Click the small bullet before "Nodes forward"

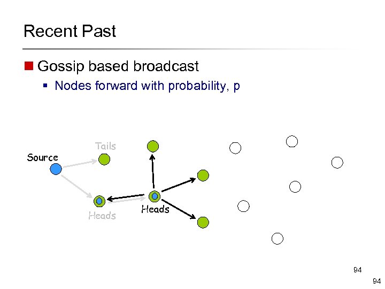click(x=48, y=86)
